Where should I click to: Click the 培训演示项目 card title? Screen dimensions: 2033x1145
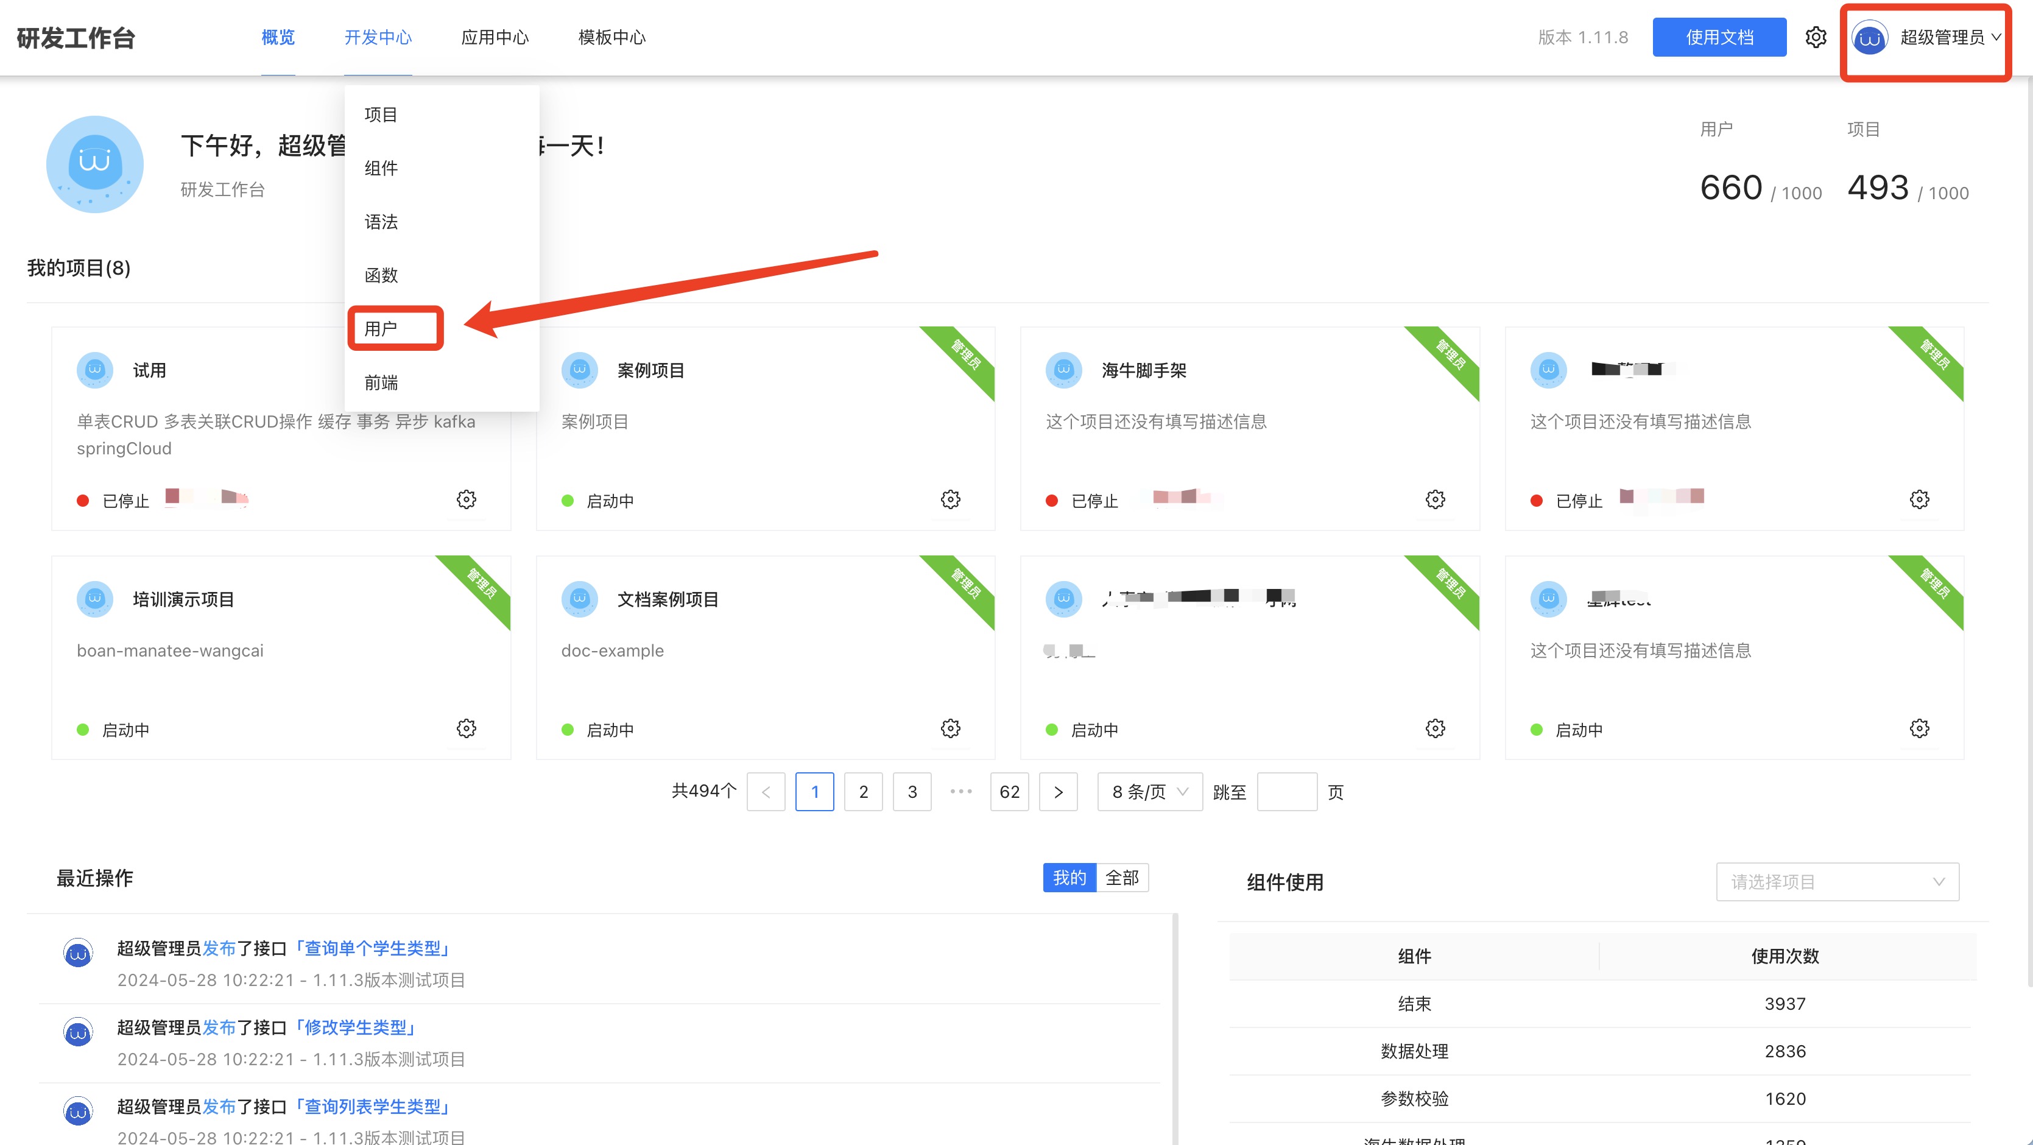pyautogui.click(x=183, y=599)
